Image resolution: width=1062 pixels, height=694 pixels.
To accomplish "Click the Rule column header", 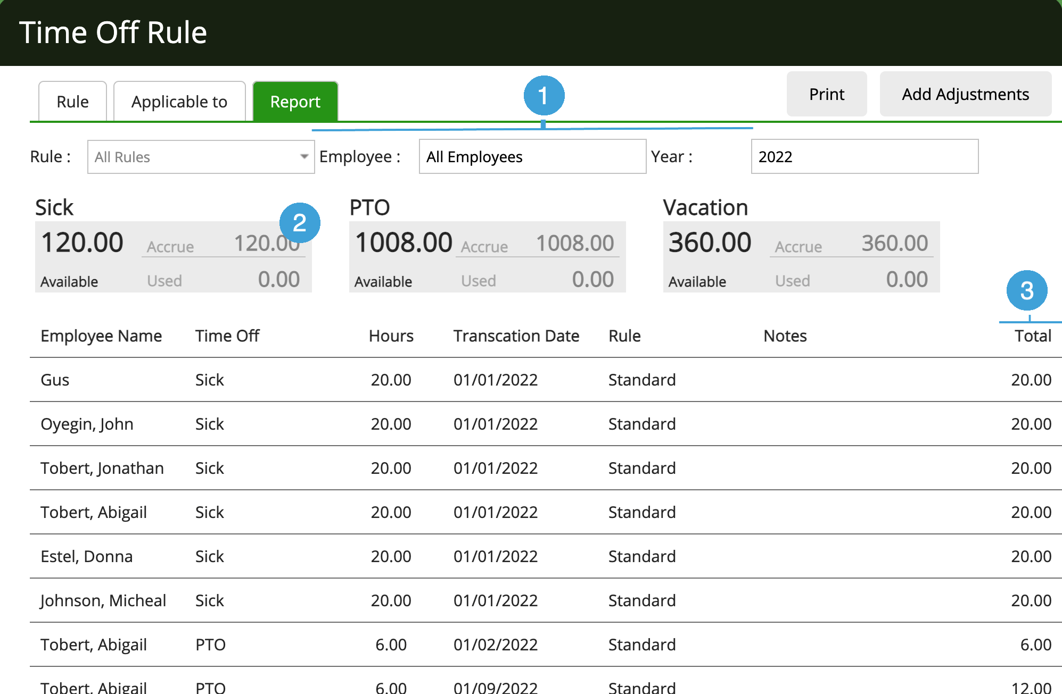I will pyautogui.click(x=624, y=336).
